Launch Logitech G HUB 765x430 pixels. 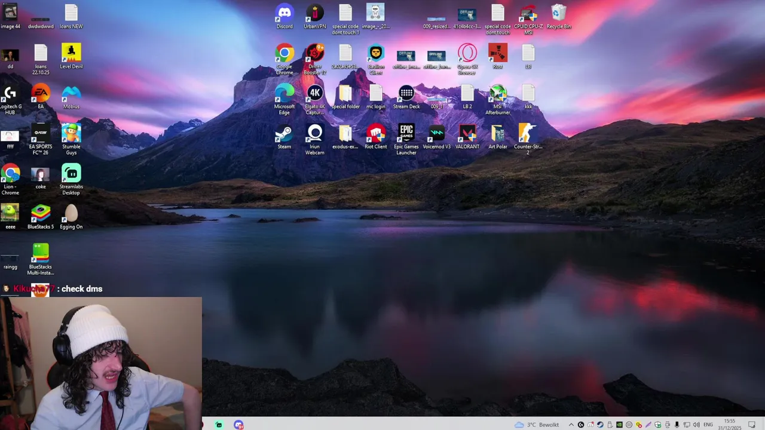[x=10, y=99]
